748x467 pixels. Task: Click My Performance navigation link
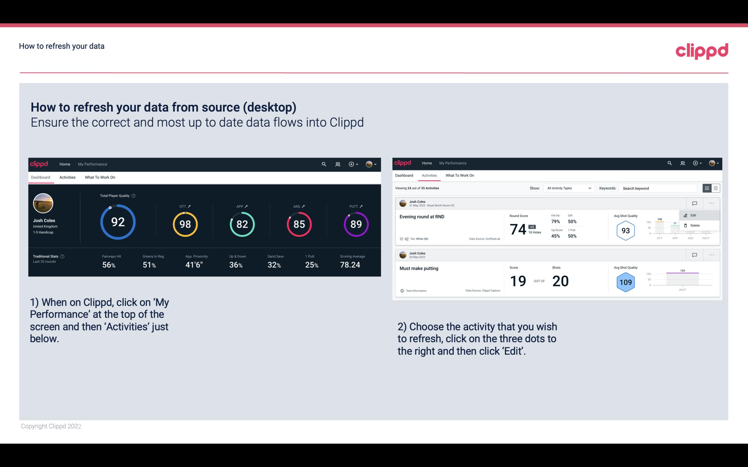point(92,163)
